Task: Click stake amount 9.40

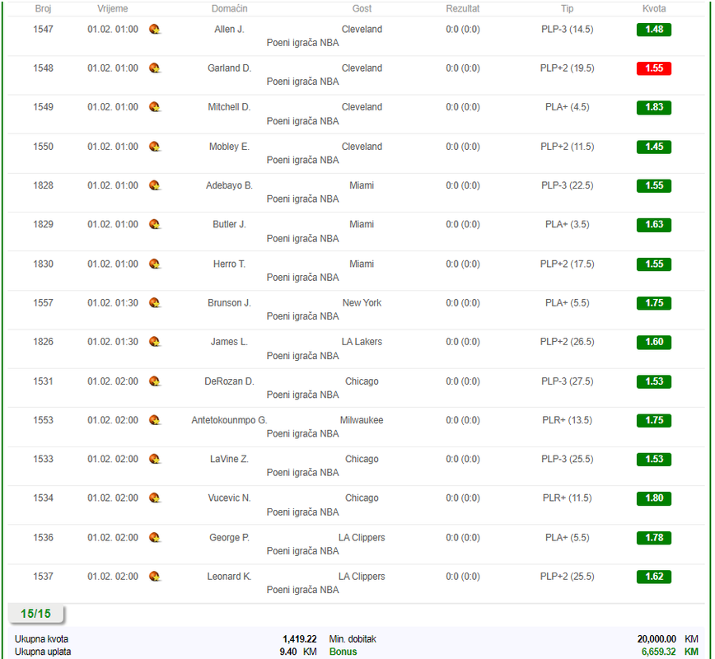Action: pos(288,652)
